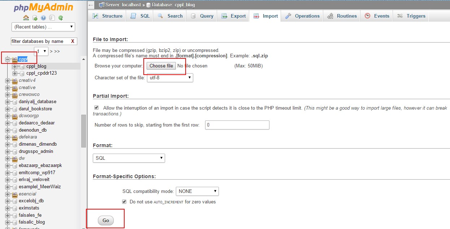Go to next page of databases (>)
Screen dimensions: 450x229
click(51, 51)
